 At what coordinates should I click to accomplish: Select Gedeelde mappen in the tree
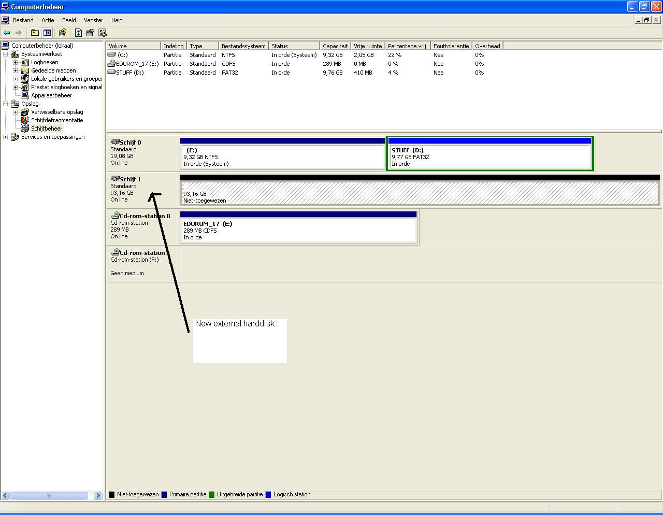pos(53,70)
